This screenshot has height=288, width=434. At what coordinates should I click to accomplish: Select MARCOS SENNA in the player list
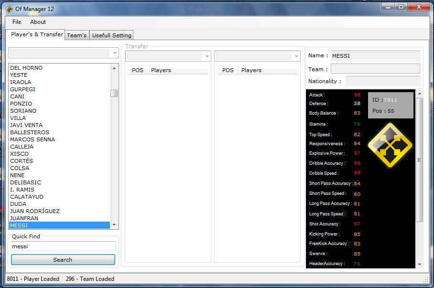[x=33, y=139]
